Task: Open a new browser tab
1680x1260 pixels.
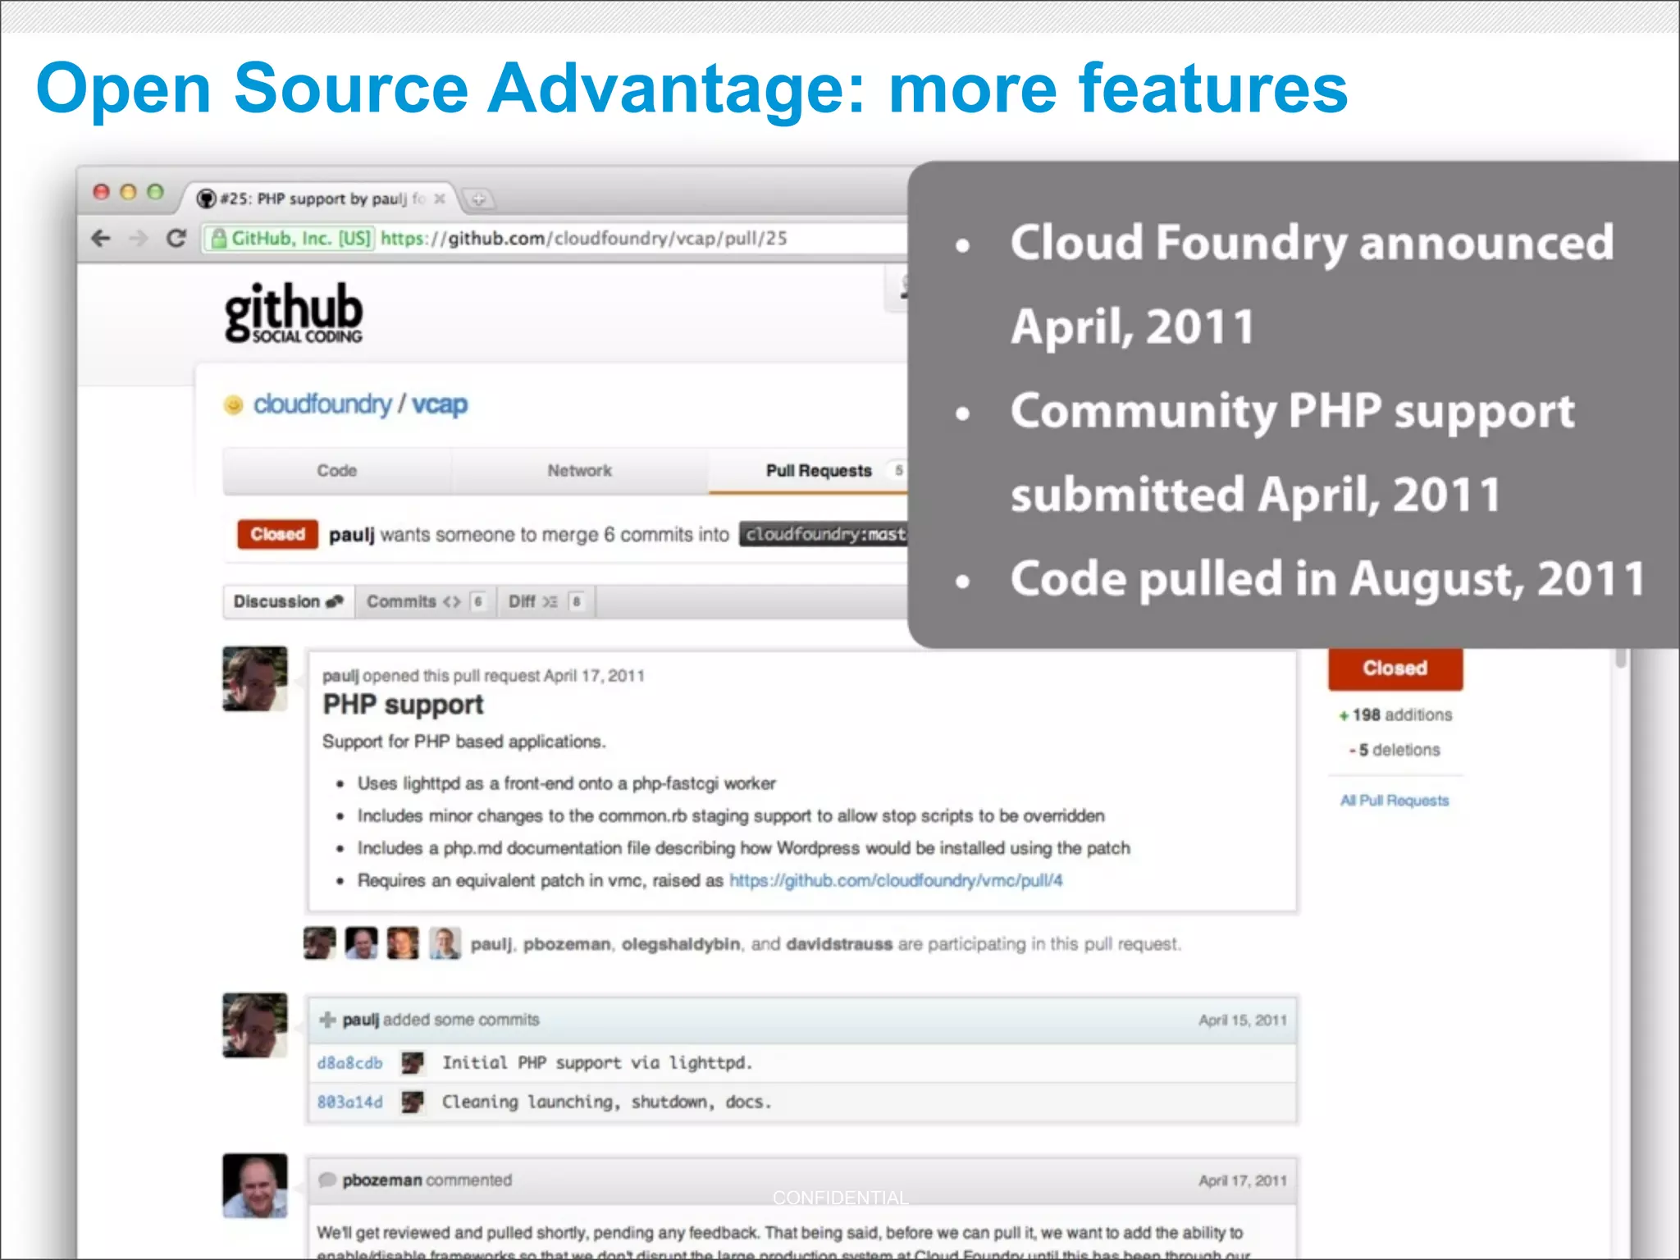Action: 478,199
